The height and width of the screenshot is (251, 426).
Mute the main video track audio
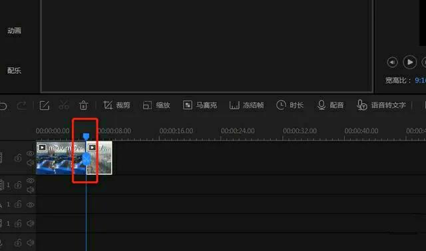point(30,162)
